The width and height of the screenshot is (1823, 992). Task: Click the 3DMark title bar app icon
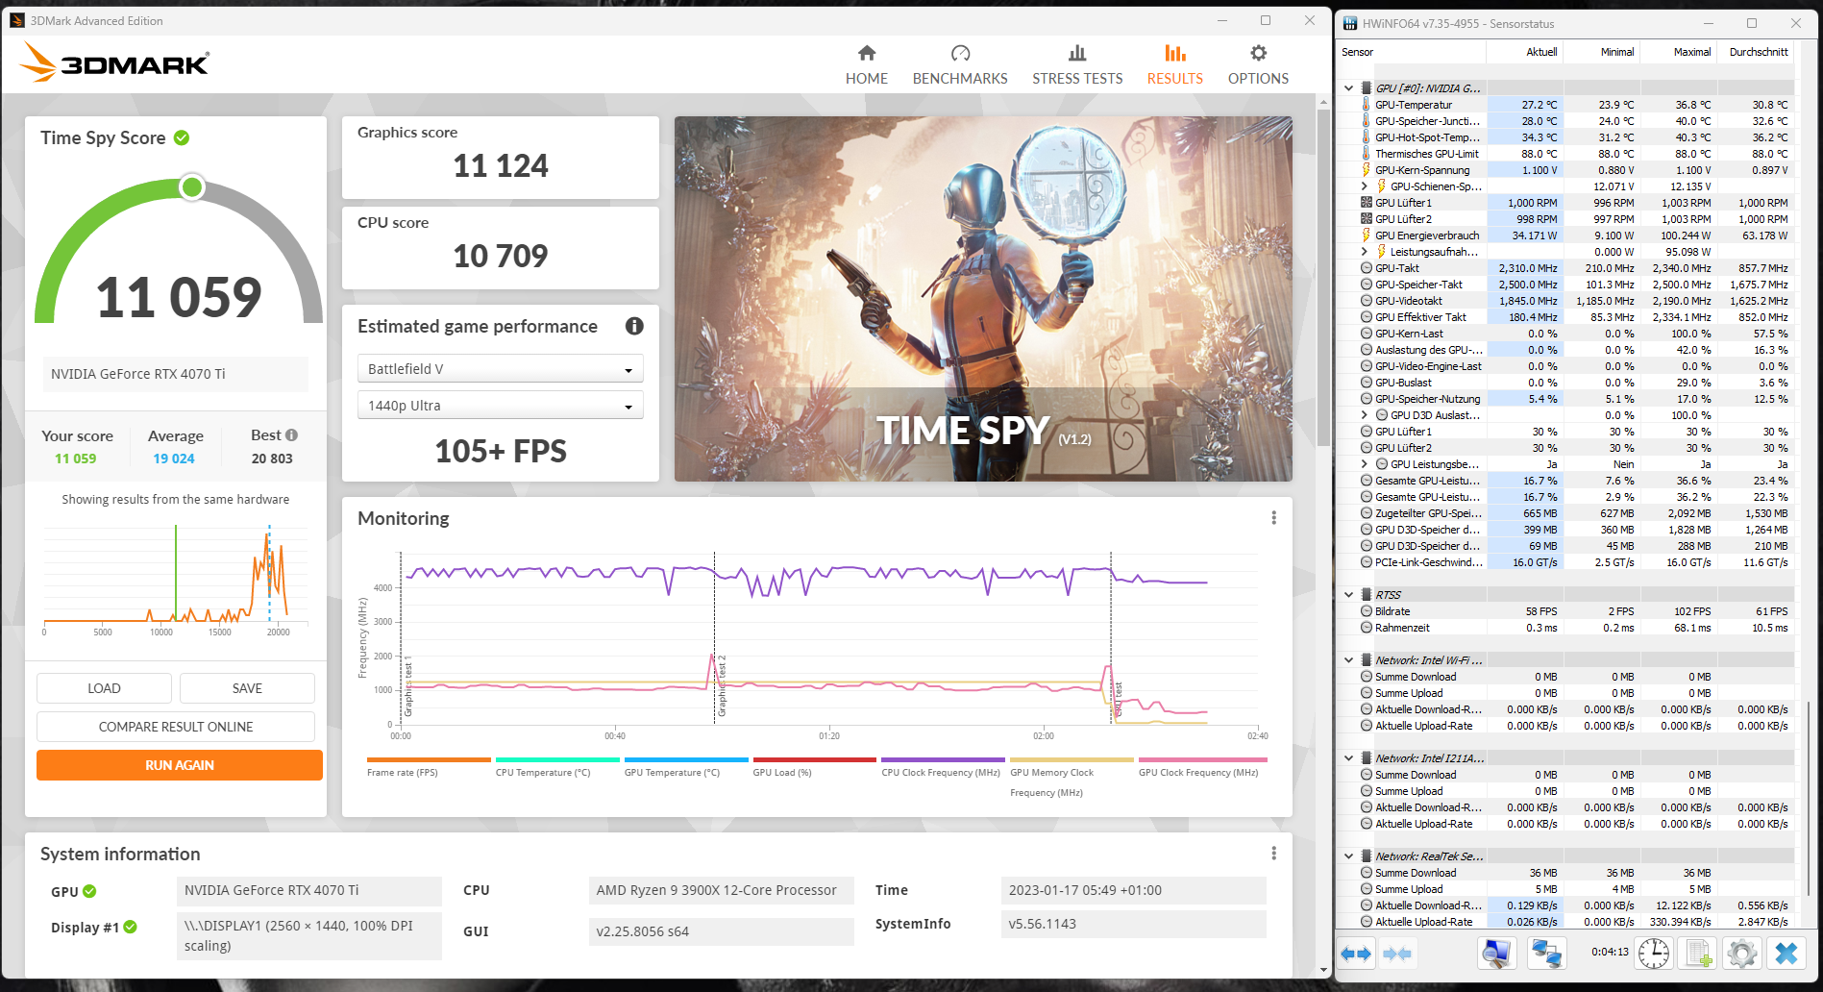click(17, 20)
